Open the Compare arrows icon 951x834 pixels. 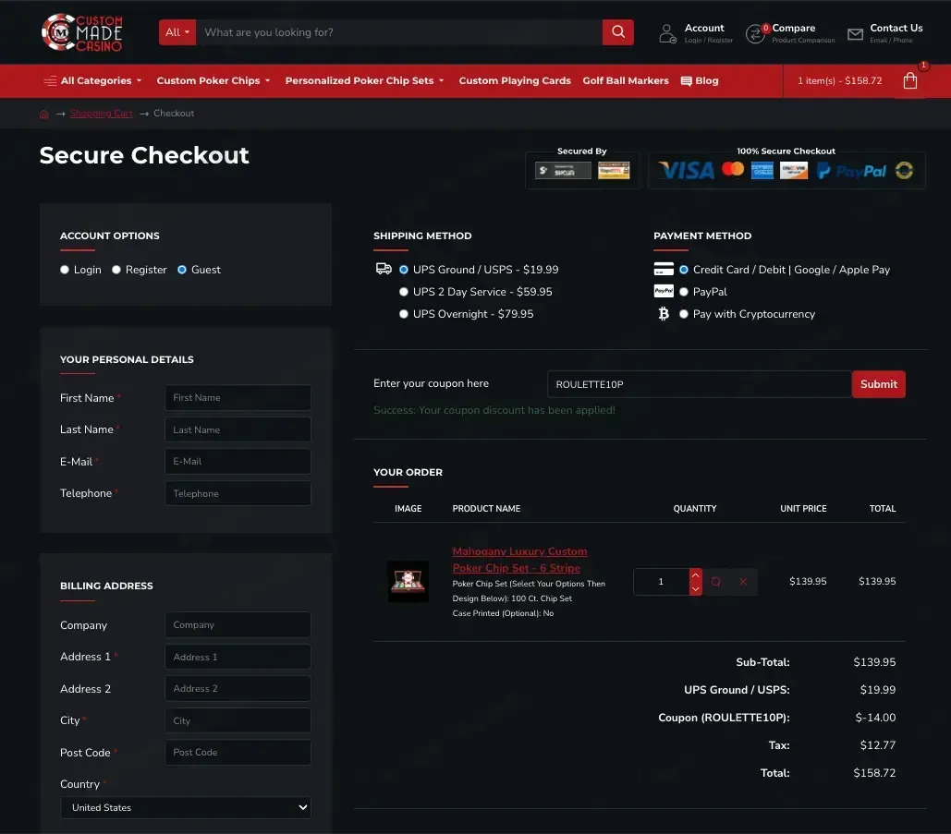pos(756,34)
